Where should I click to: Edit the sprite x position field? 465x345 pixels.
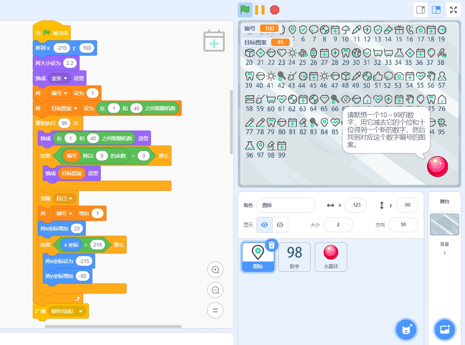(x=356, y=205)
